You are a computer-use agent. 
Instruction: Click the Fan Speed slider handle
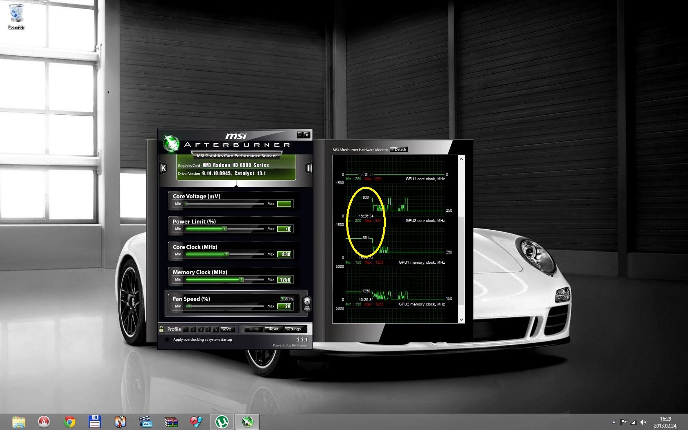tap(189, 306)
